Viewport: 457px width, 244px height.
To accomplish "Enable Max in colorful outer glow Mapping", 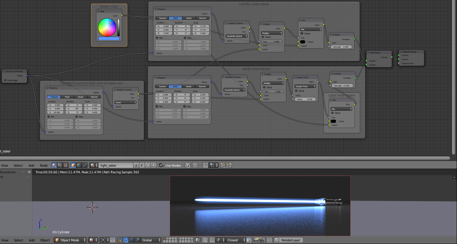I will point(185,38).
